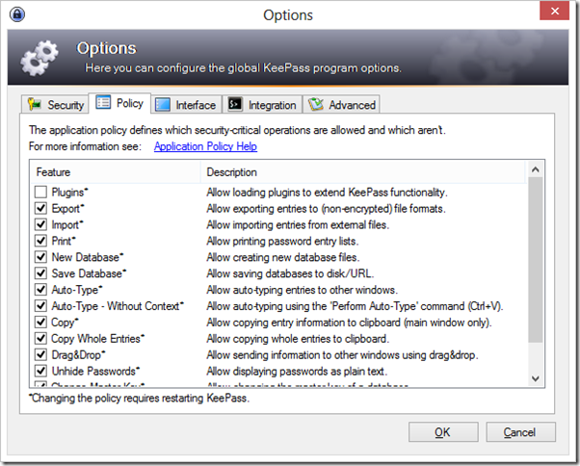Select 'Allow saving databases to disk/URL.'
Viewport: 580px width, 466px height.
(290, 273)
